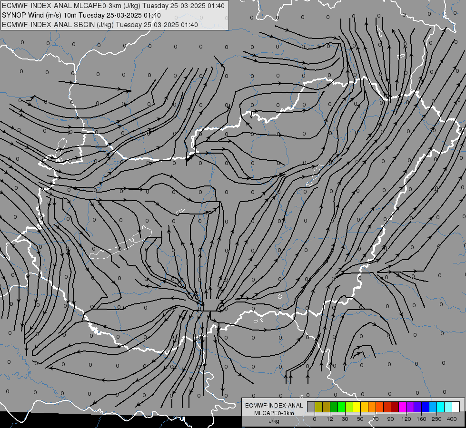Select the bright cyan legend swatch
This screenshot has width=466, height=428.
pos(440,407)
